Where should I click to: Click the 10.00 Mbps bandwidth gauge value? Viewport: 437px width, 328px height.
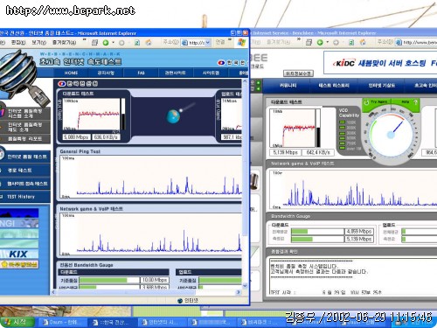coord(155,280)
